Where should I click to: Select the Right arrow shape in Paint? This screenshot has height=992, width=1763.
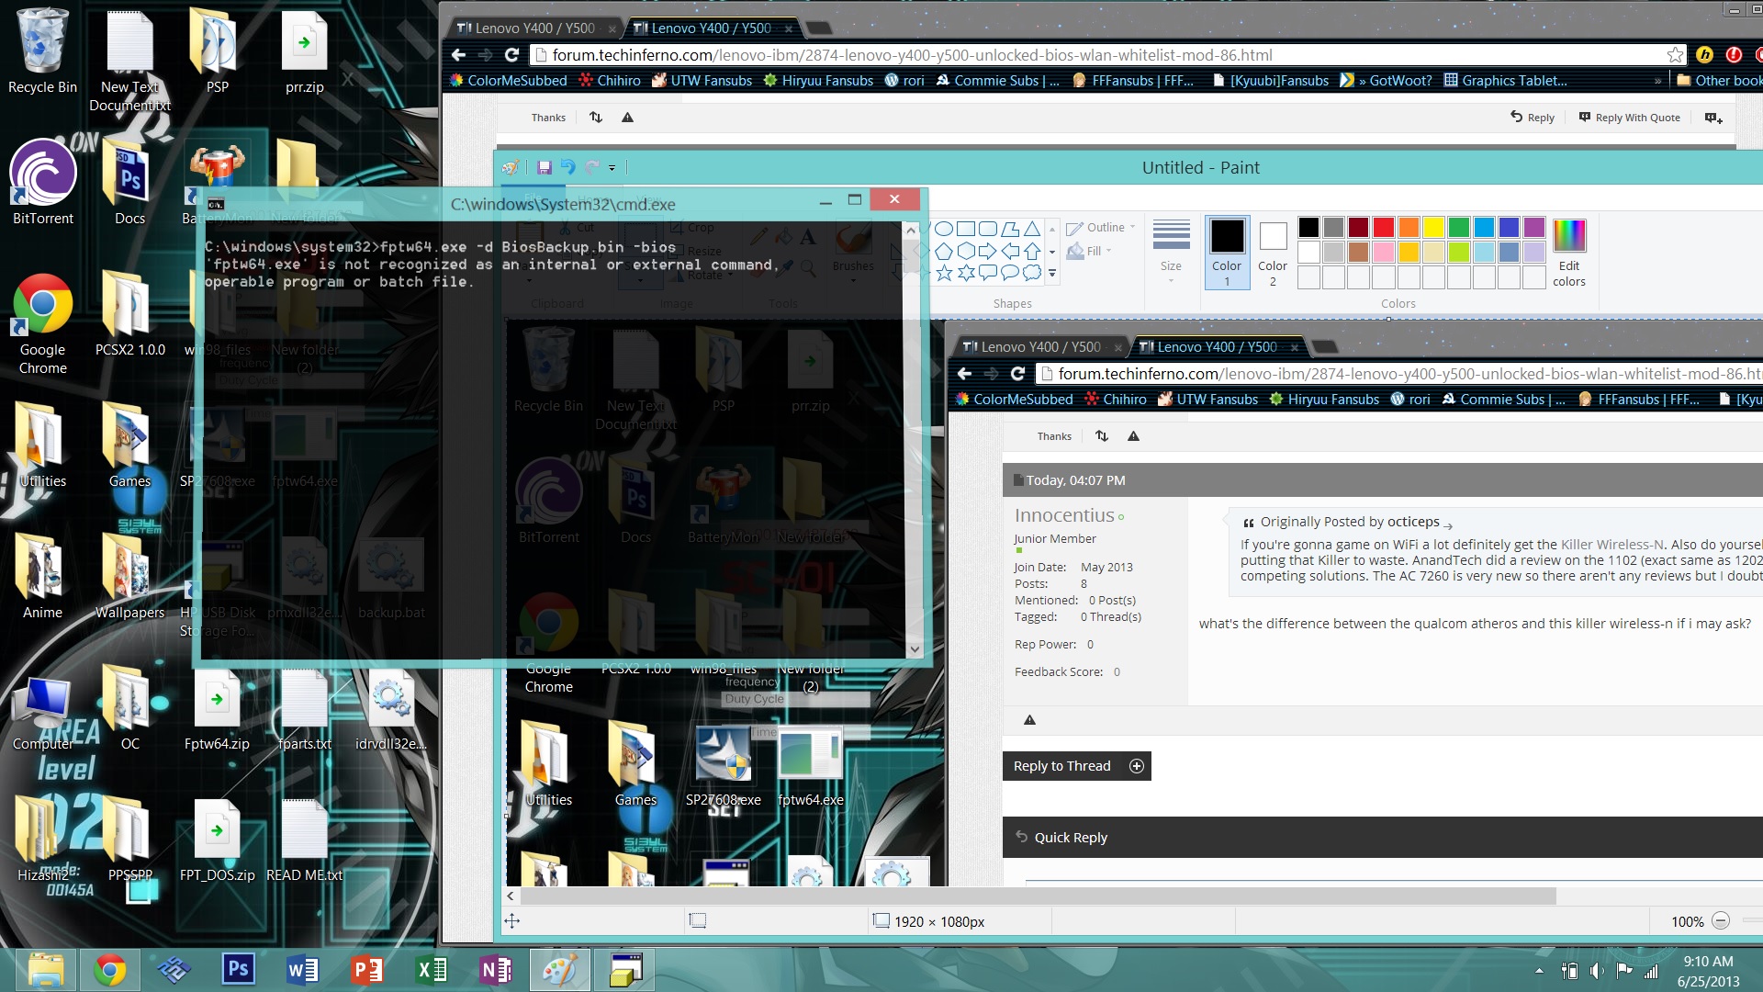click(988, 251)
